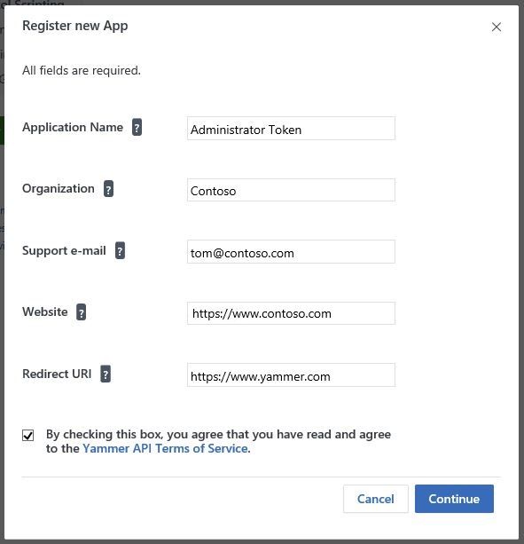Show help for Redirect URI field
Viewport: 524px width, 544px height.
point(106,374)
